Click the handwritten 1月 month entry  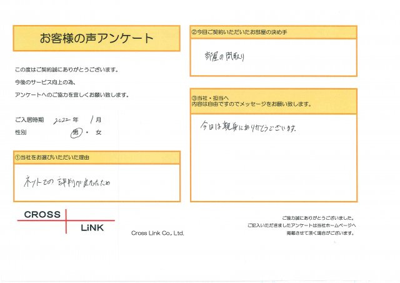[94, 120]
